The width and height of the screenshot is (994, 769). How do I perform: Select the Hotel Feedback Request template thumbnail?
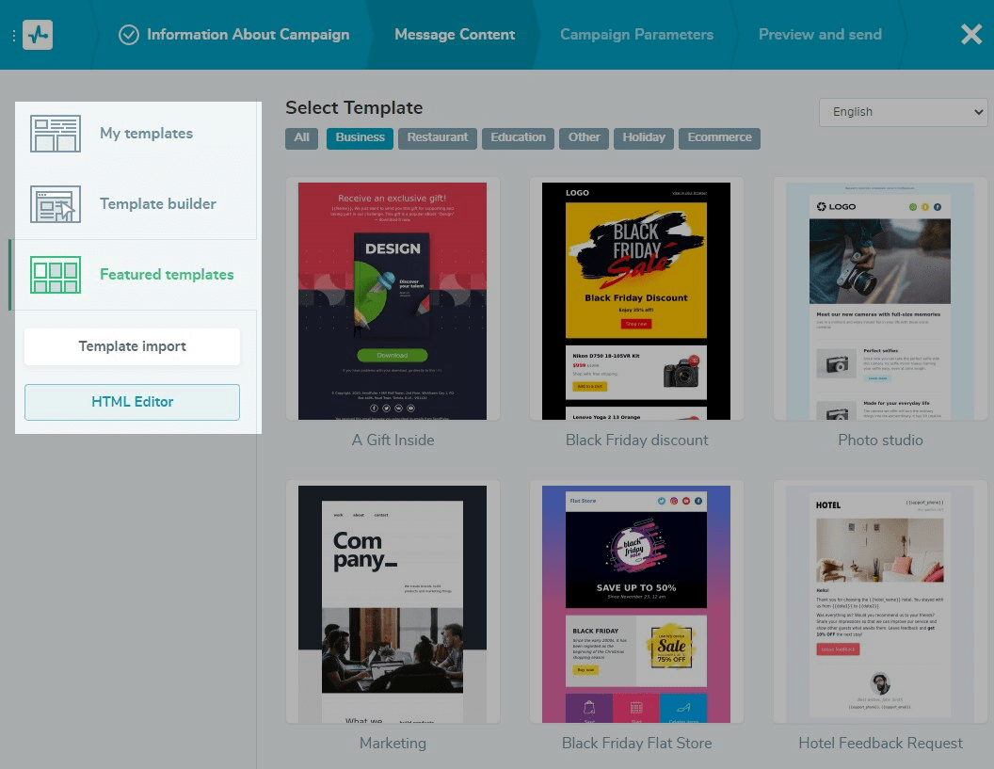point(880,602)
